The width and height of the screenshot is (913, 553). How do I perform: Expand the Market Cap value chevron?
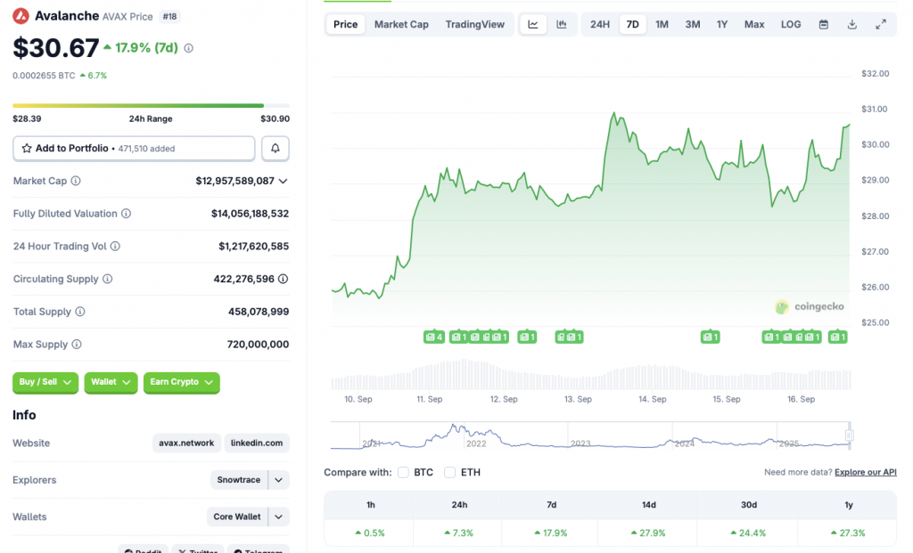pos(283,182)
